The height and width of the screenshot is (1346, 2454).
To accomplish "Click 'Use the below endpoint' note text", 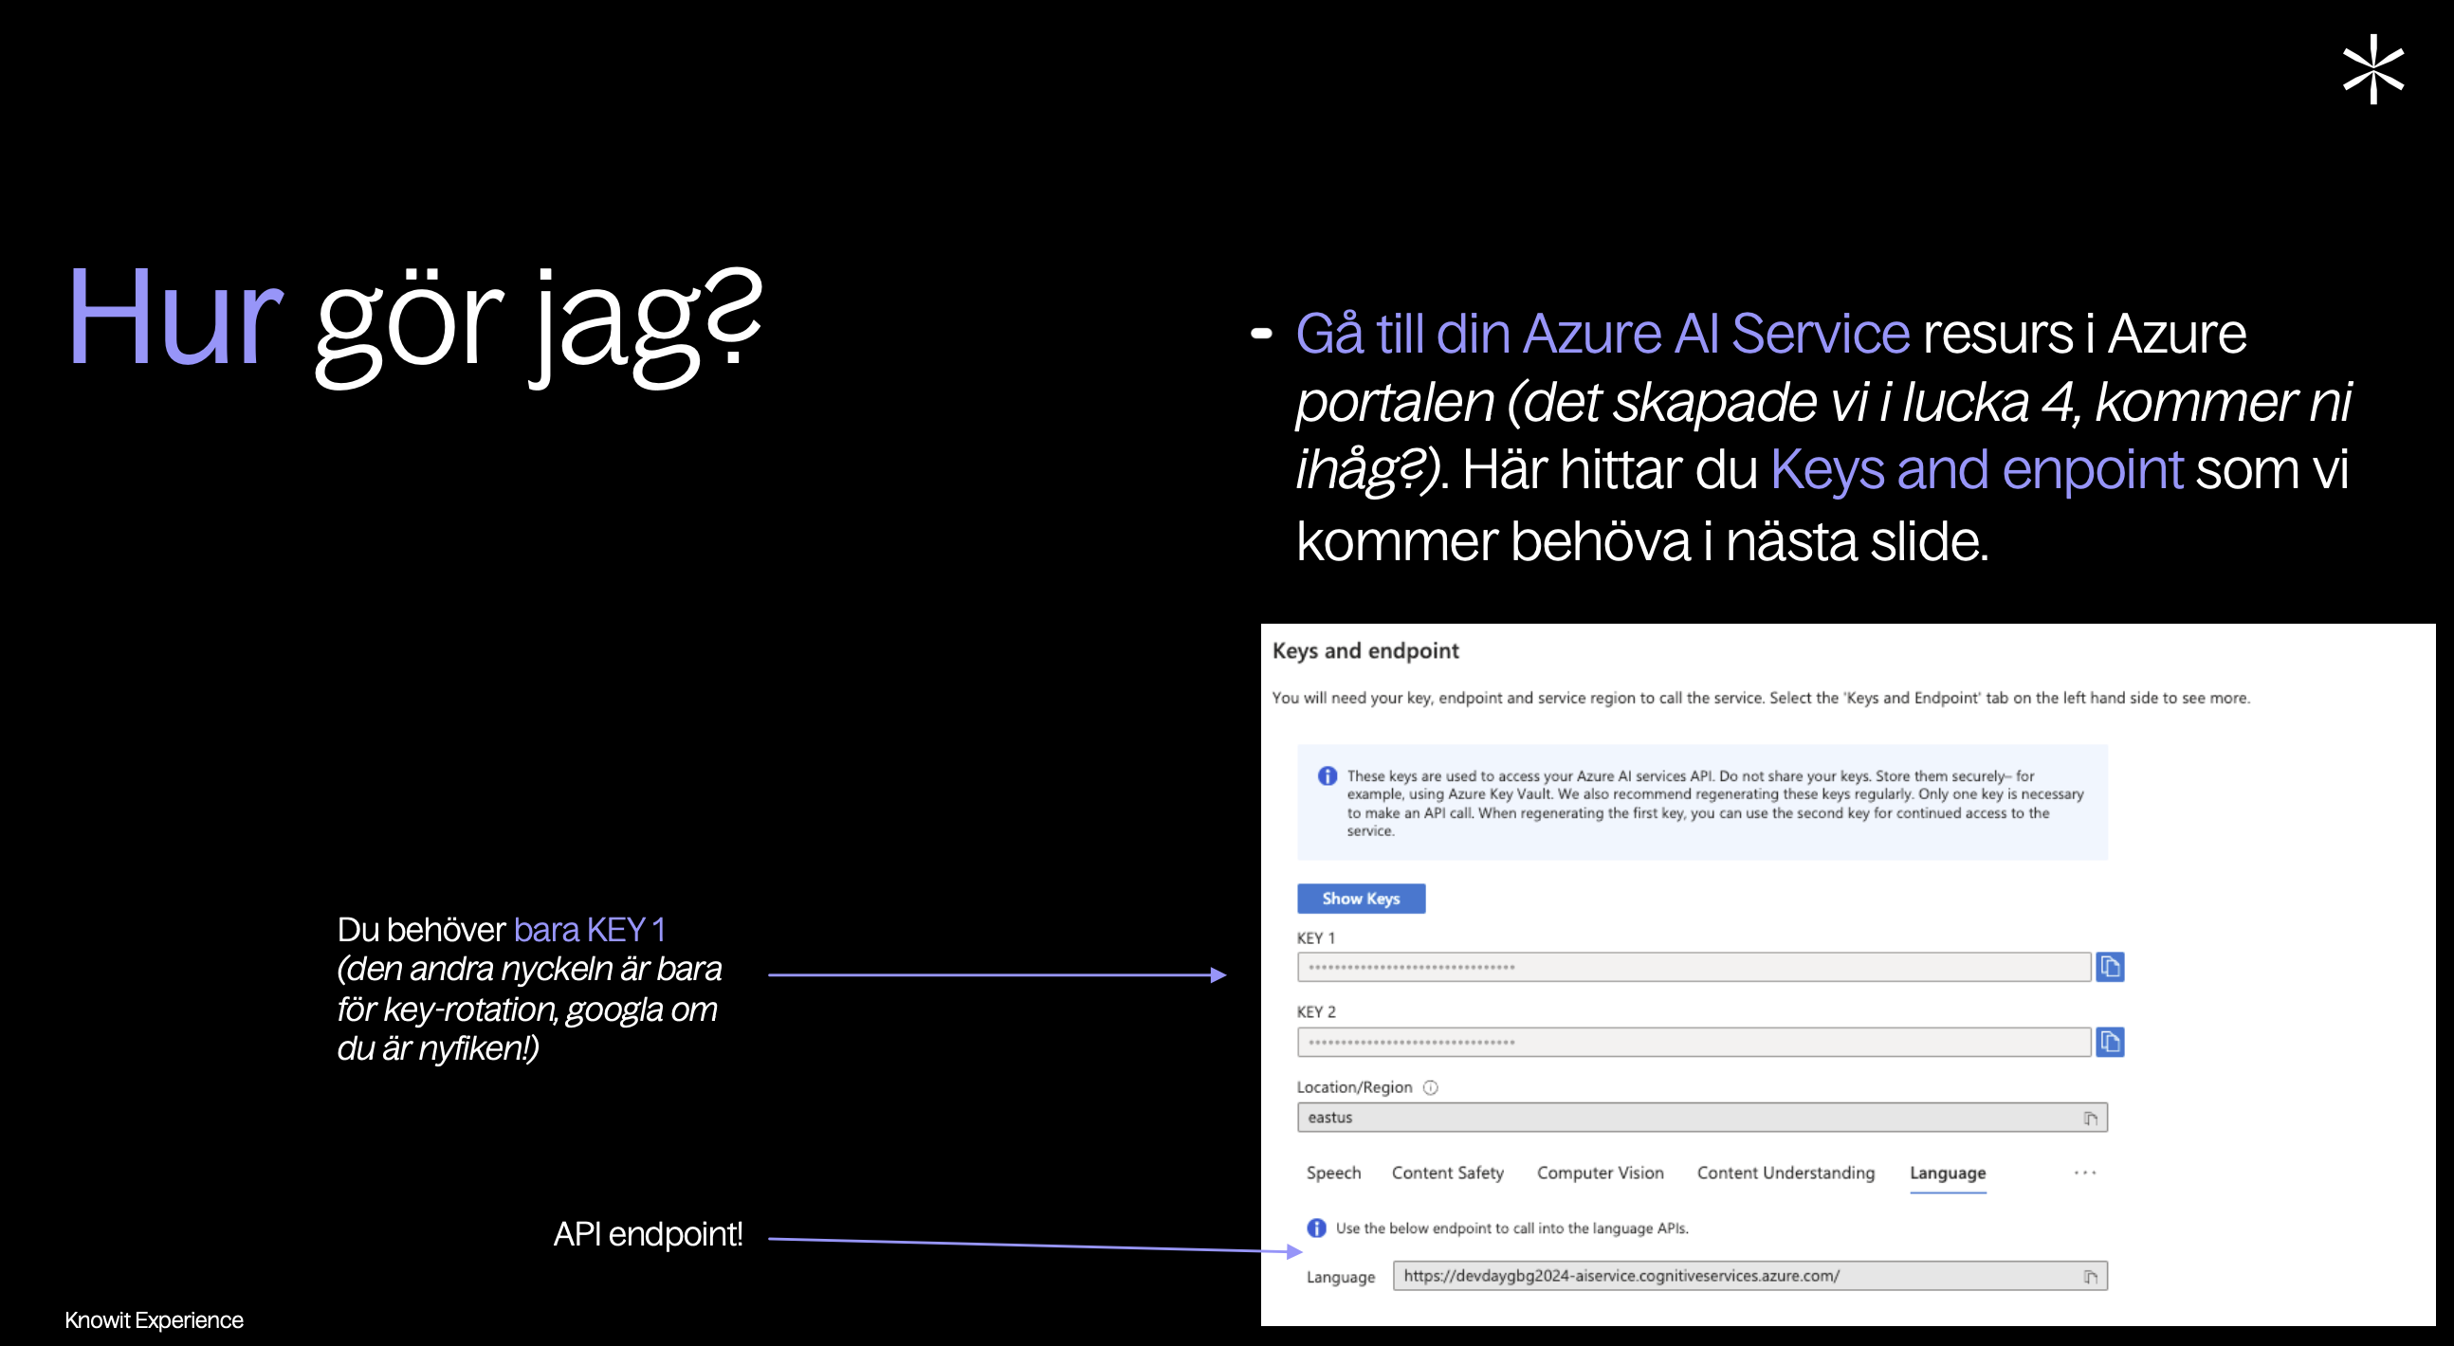I will 1511,1228.
